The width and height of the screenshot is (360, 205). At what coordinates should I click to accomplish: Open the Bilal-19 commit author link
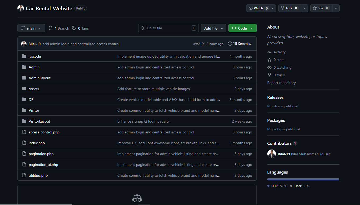(x=34, y=44)
